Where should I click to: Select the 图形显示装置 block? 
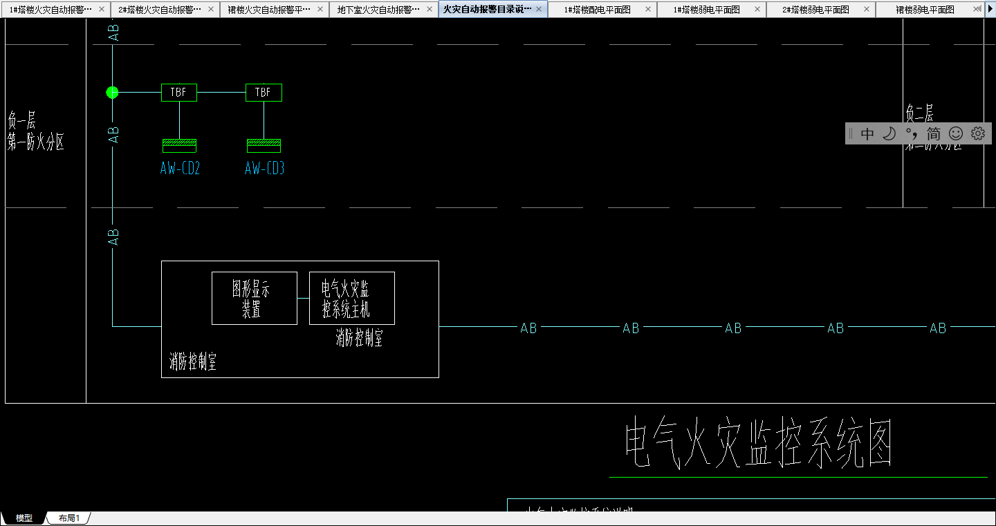click(255, 298)
